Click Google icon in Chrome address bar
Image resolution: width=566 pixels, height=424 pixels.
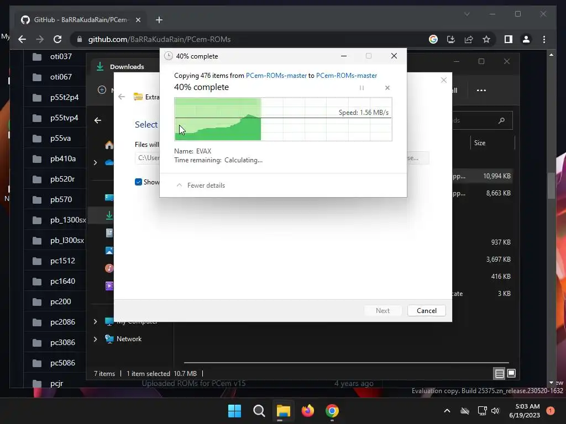[433, 39]
